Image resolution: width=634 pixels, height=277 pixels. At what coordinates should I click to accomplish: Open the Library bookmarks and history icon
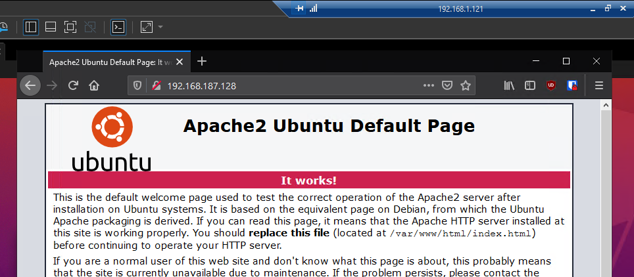click(x=509, y=85)
